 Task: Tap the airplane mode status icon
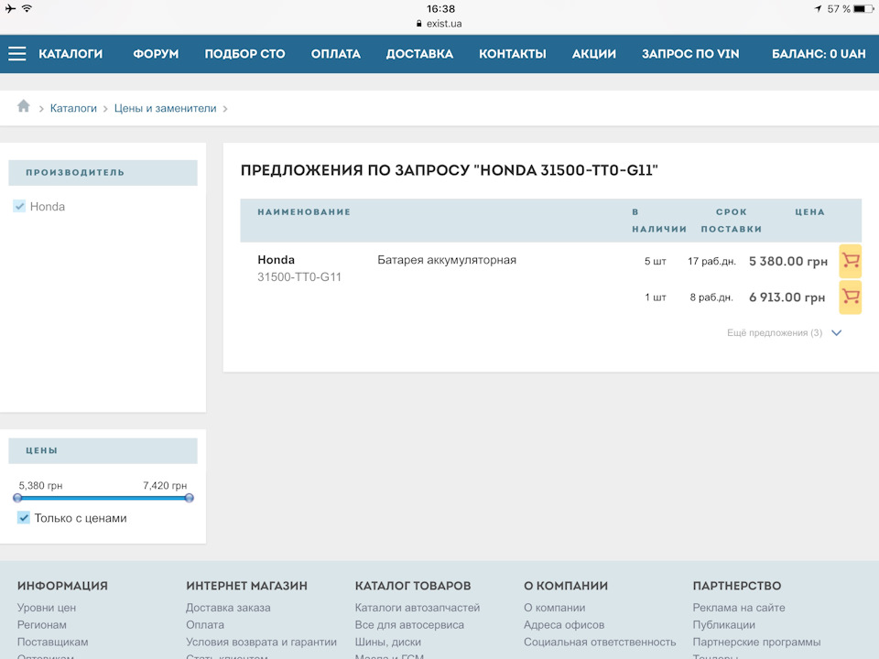click(11, 8)
